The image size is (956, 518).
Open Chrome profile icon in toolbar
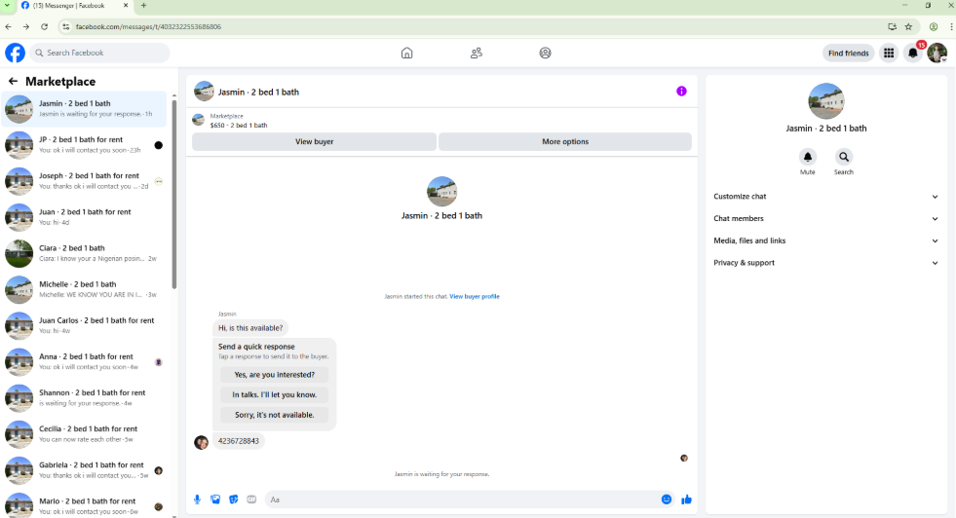[x=933, y=27]
